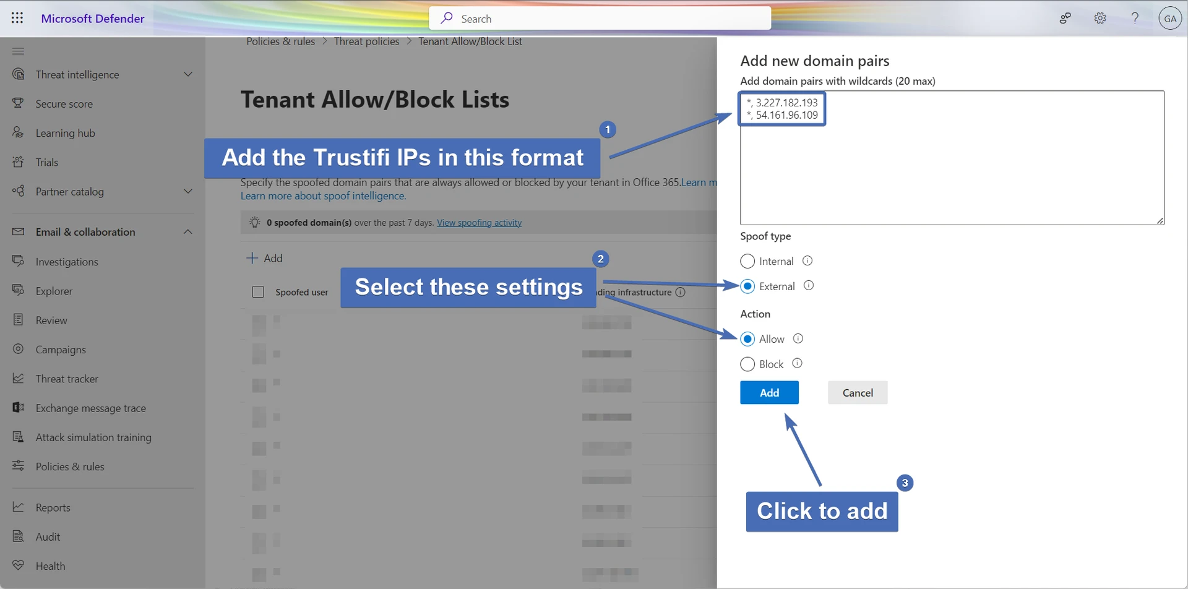This screenshot has width=1188, height=589.
Task: Go to Exchange message trace
Action: [90, 408]
